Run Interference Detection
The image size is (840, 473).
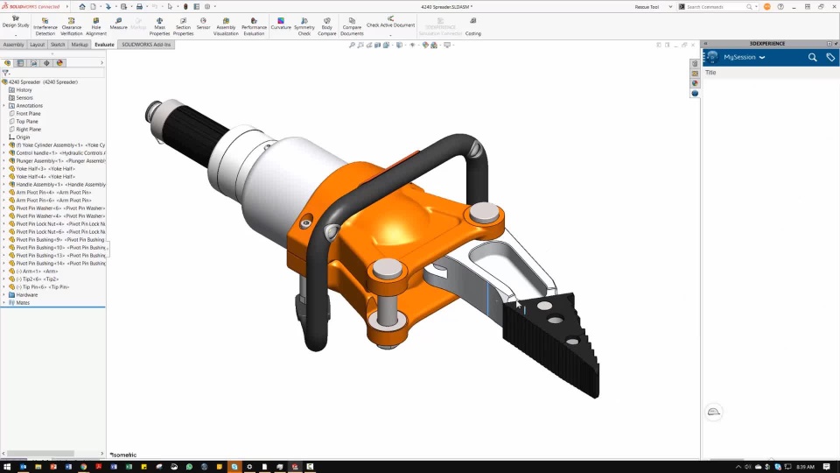click(45, 27)
